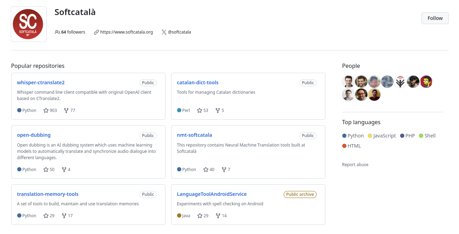Screen dimensions: 459x234
Task: Click the star icon on LanguageToolAndroidService
Action: [200, 216]
